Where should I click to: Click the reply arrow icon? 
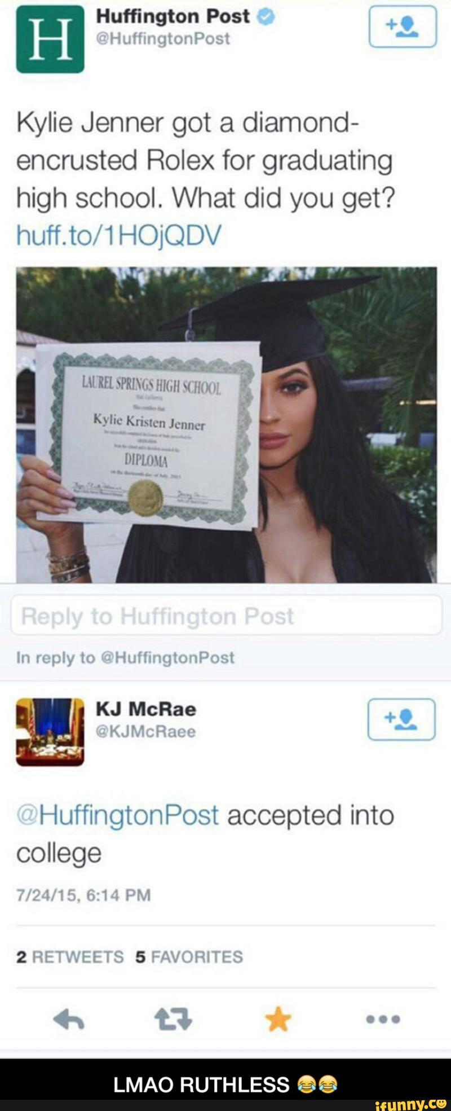click(x=69, y=1019)
